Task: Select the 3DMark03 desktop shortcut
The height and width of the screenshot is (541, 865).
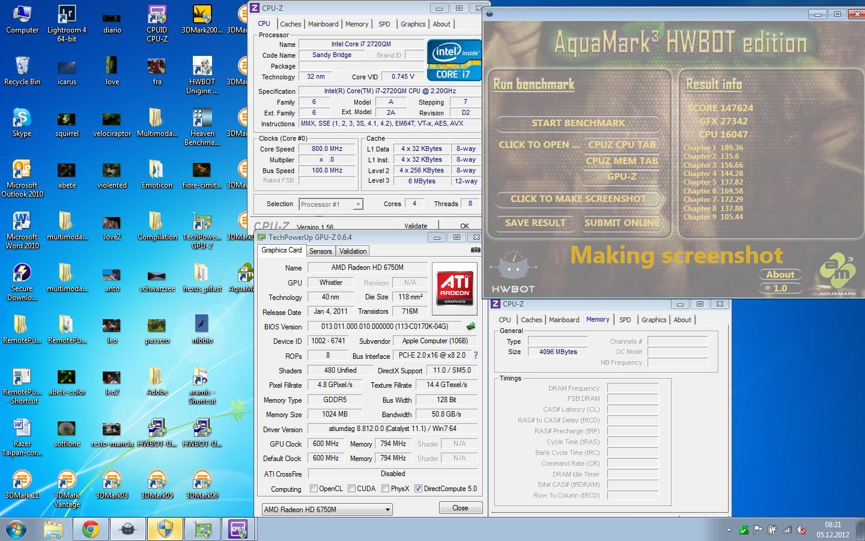Action: (112, 484)
